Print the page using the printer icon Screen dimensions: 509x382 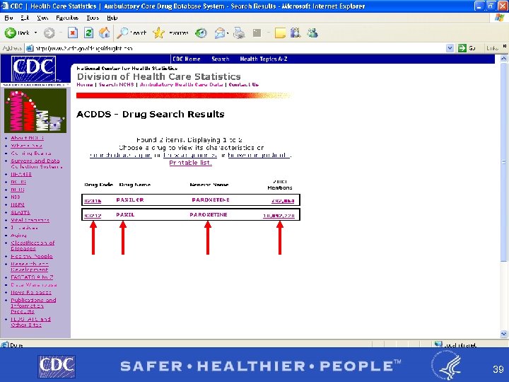[x=239, y=33]
